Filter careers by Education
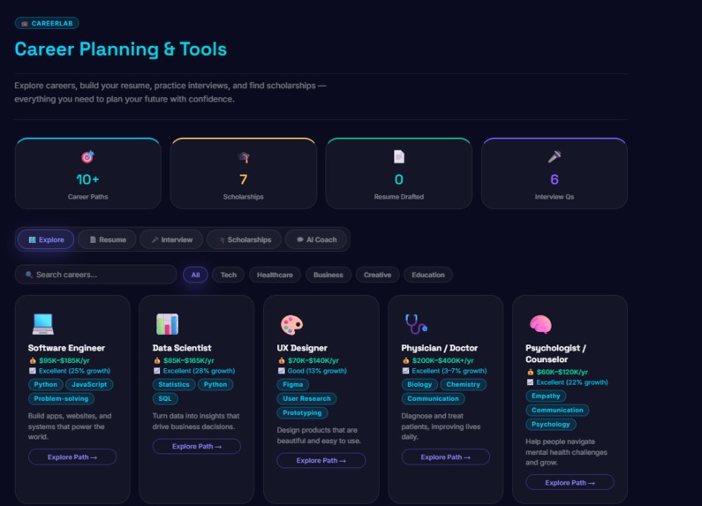 pyautogui.click(x=428, y=275)
